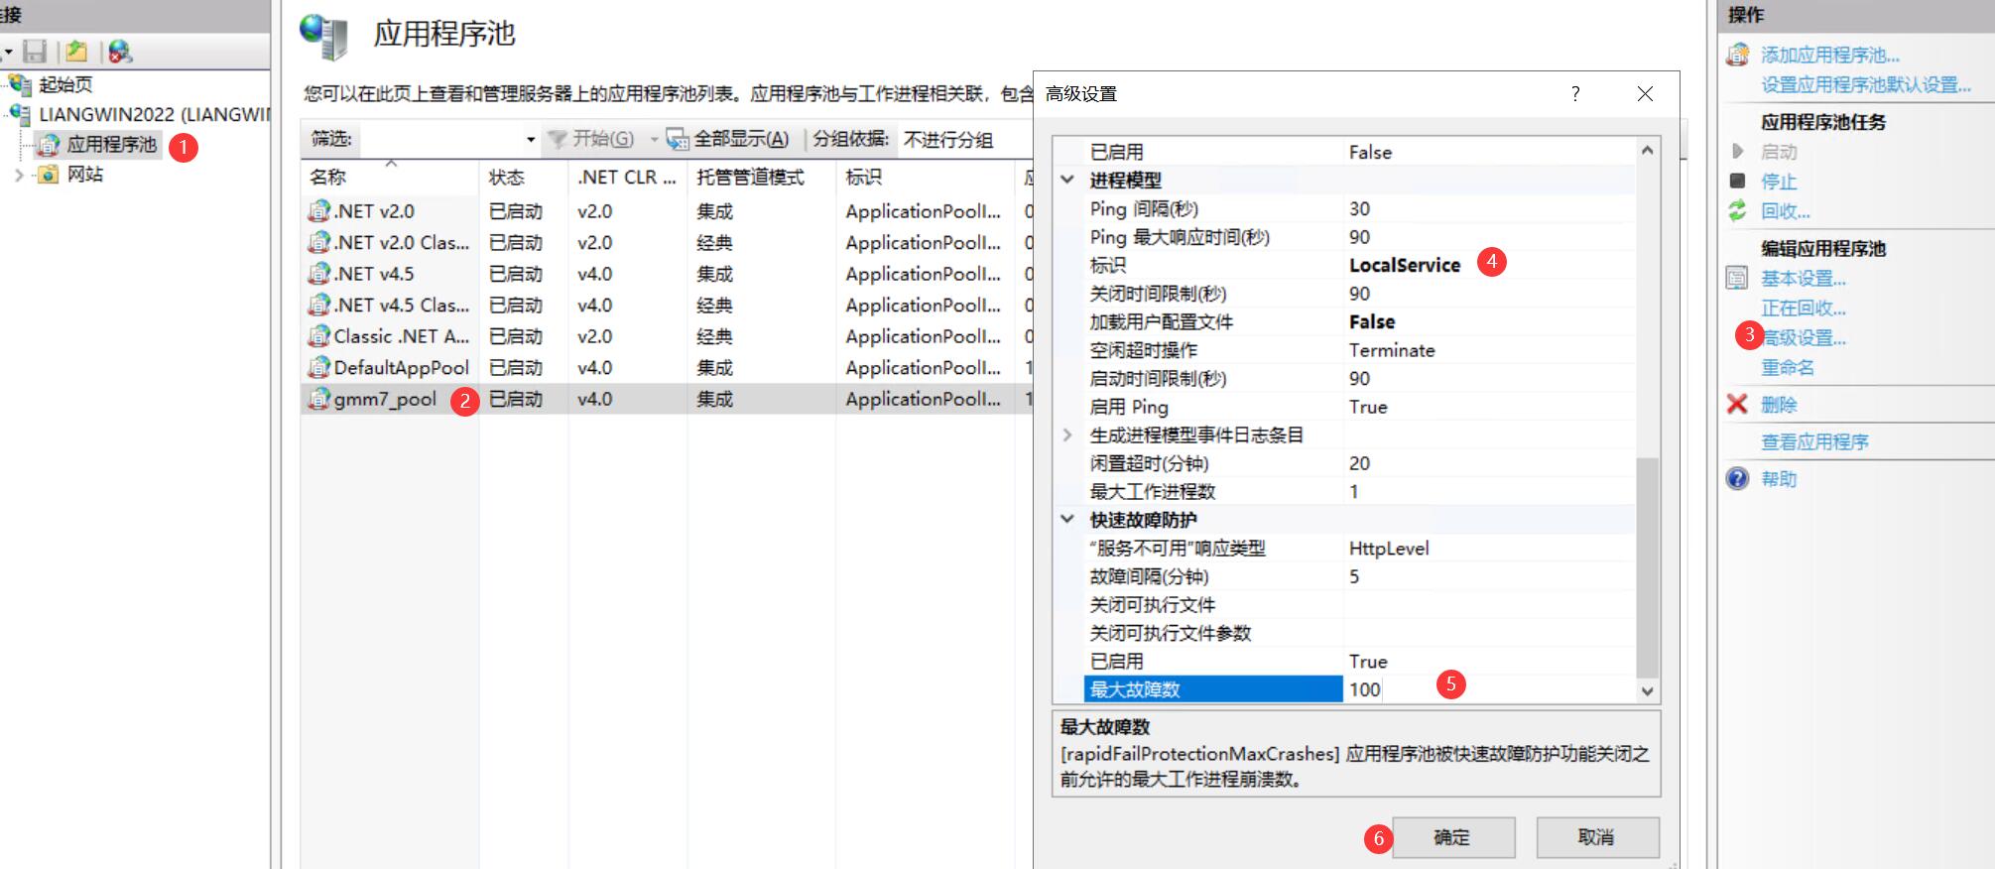Expand 生成进程模型事件日志条目 group
Image resolution: width=1995 pixels, height=869 pixels.
1067,434
